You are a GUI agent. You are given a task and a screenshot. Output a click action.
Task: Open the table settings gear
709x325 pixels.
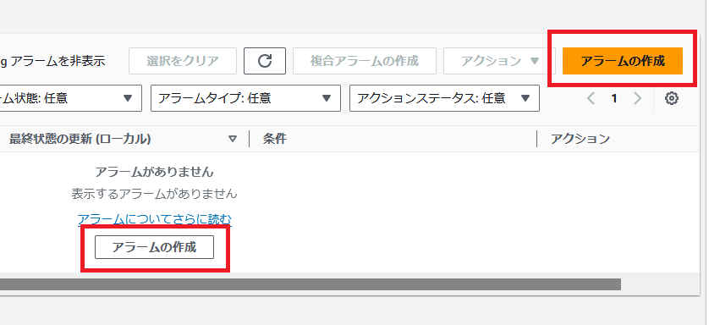pyautogui.click(x=672, y=98)
